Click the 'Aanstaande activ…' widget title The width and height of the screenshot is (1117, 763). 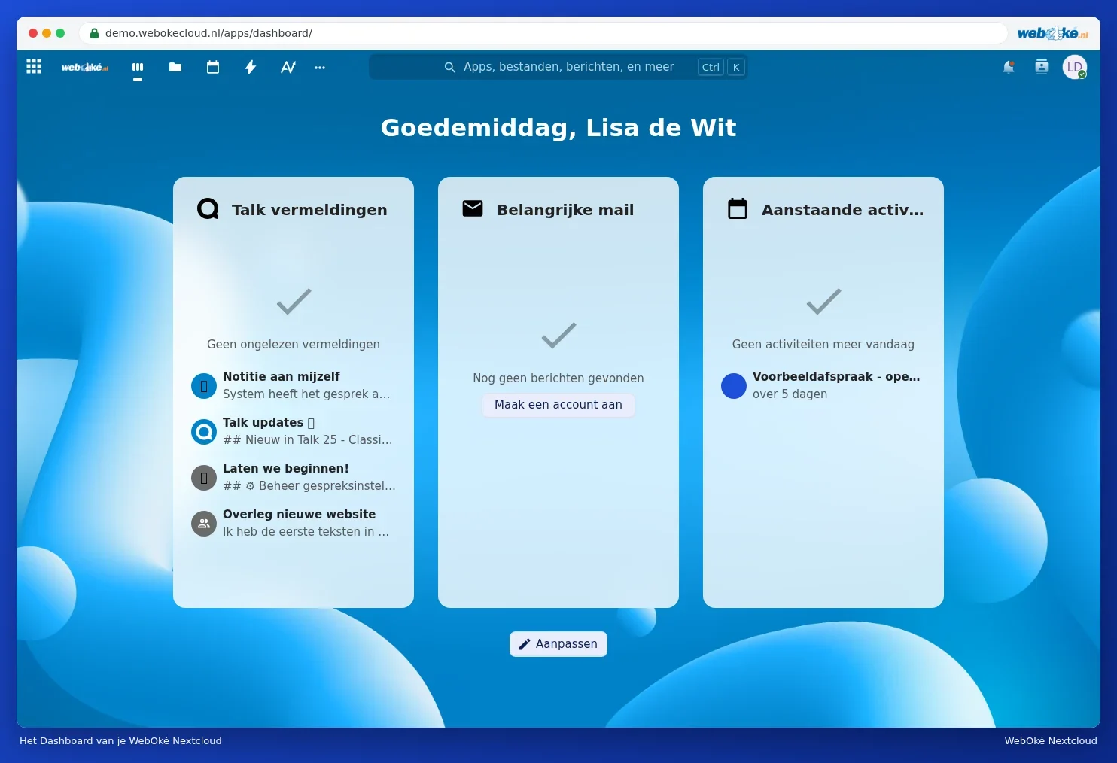842,210
